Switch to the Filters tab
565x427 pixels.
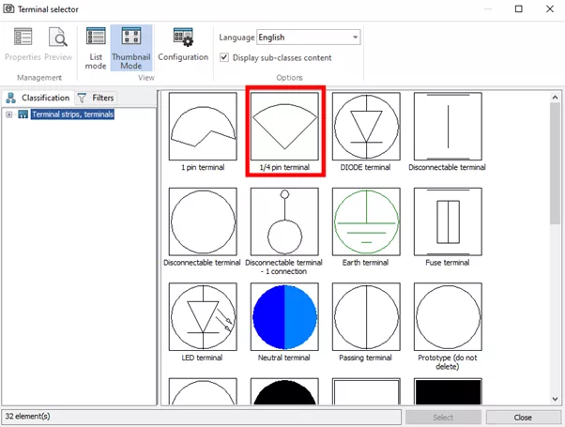[x=96, y=98]
